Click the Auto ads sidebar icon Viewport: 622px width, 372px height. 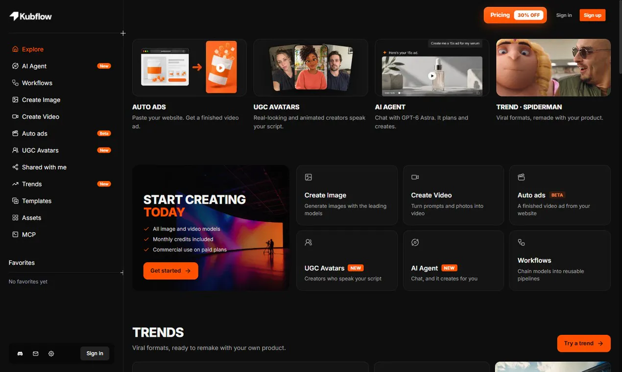tap(15, 134)
